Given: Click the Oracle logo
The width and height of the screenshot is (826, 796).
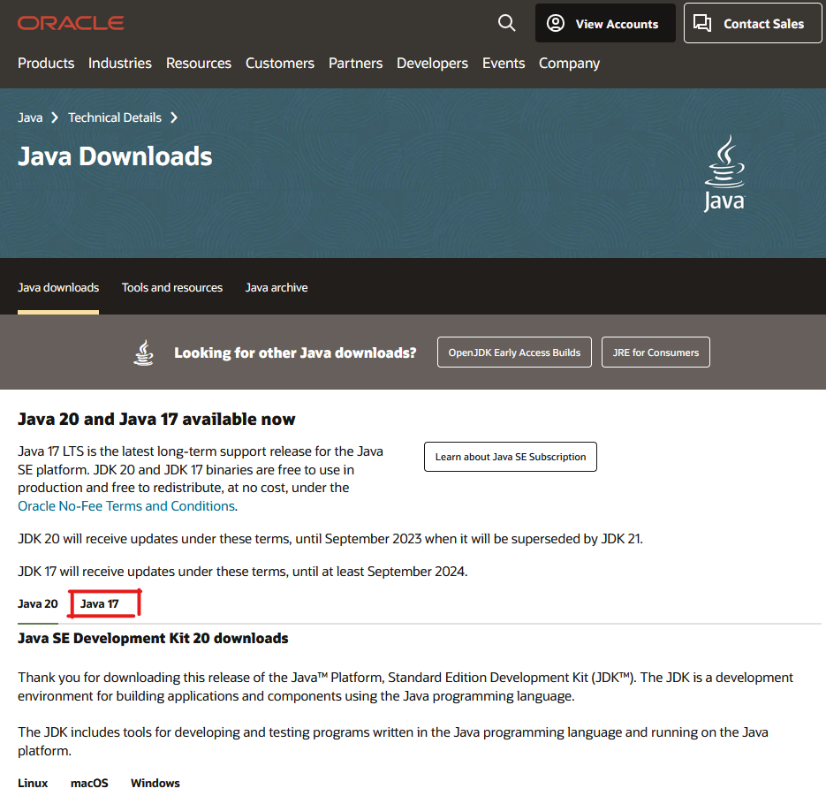Looking at the screenshot, I should [71, 23].
